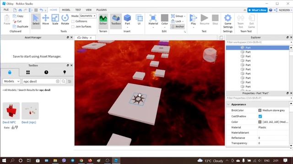Select the highlighted Part in Explorer

click(x=257, y=47)
